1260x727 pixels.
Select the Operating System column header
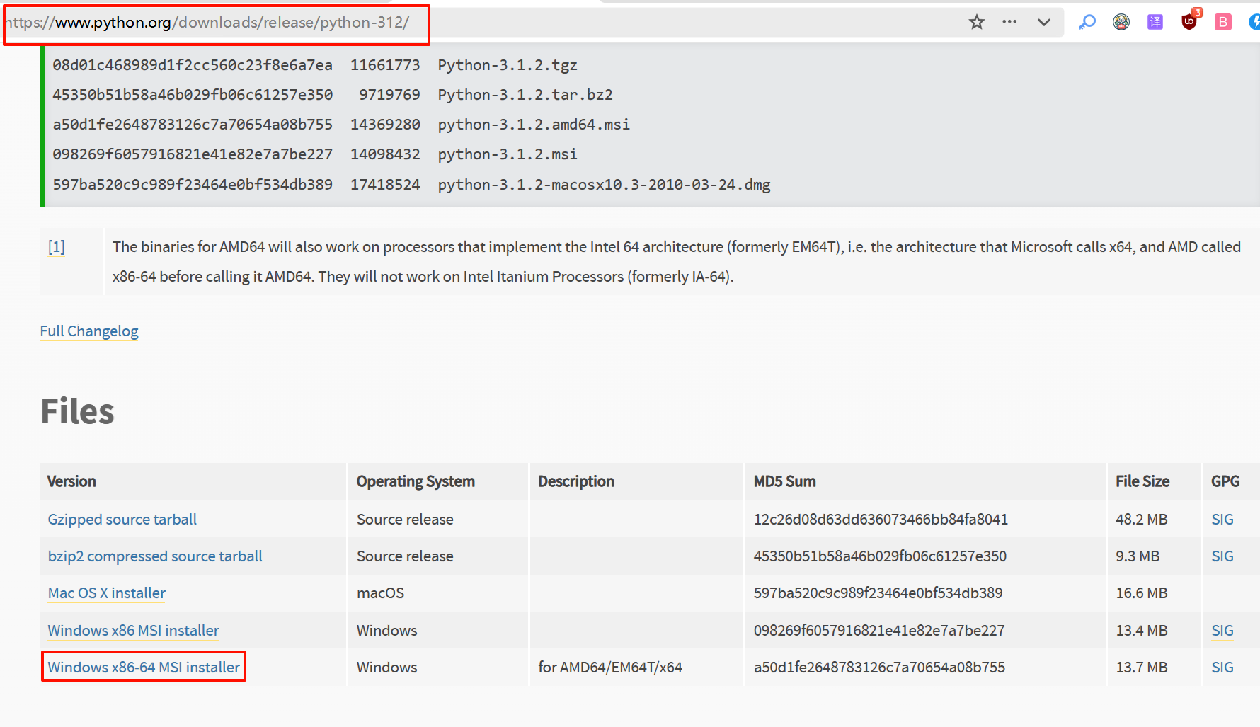pos(416,481)
